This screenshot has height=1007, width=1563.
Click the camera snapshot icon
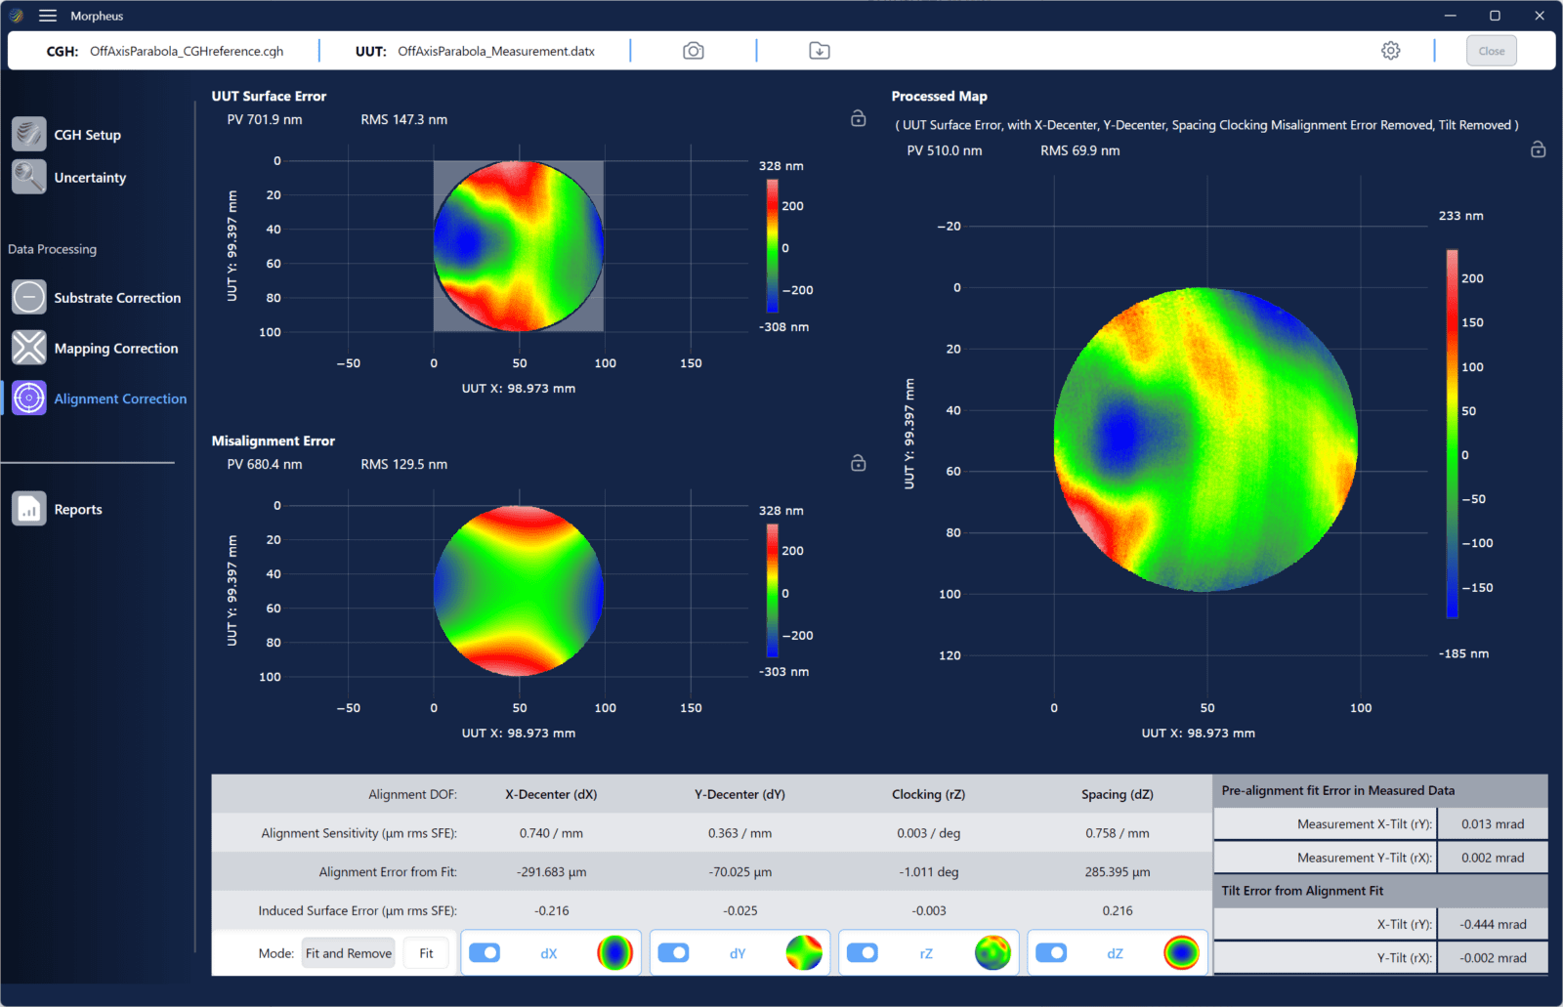pyautogui.click(x=693, y=51)
